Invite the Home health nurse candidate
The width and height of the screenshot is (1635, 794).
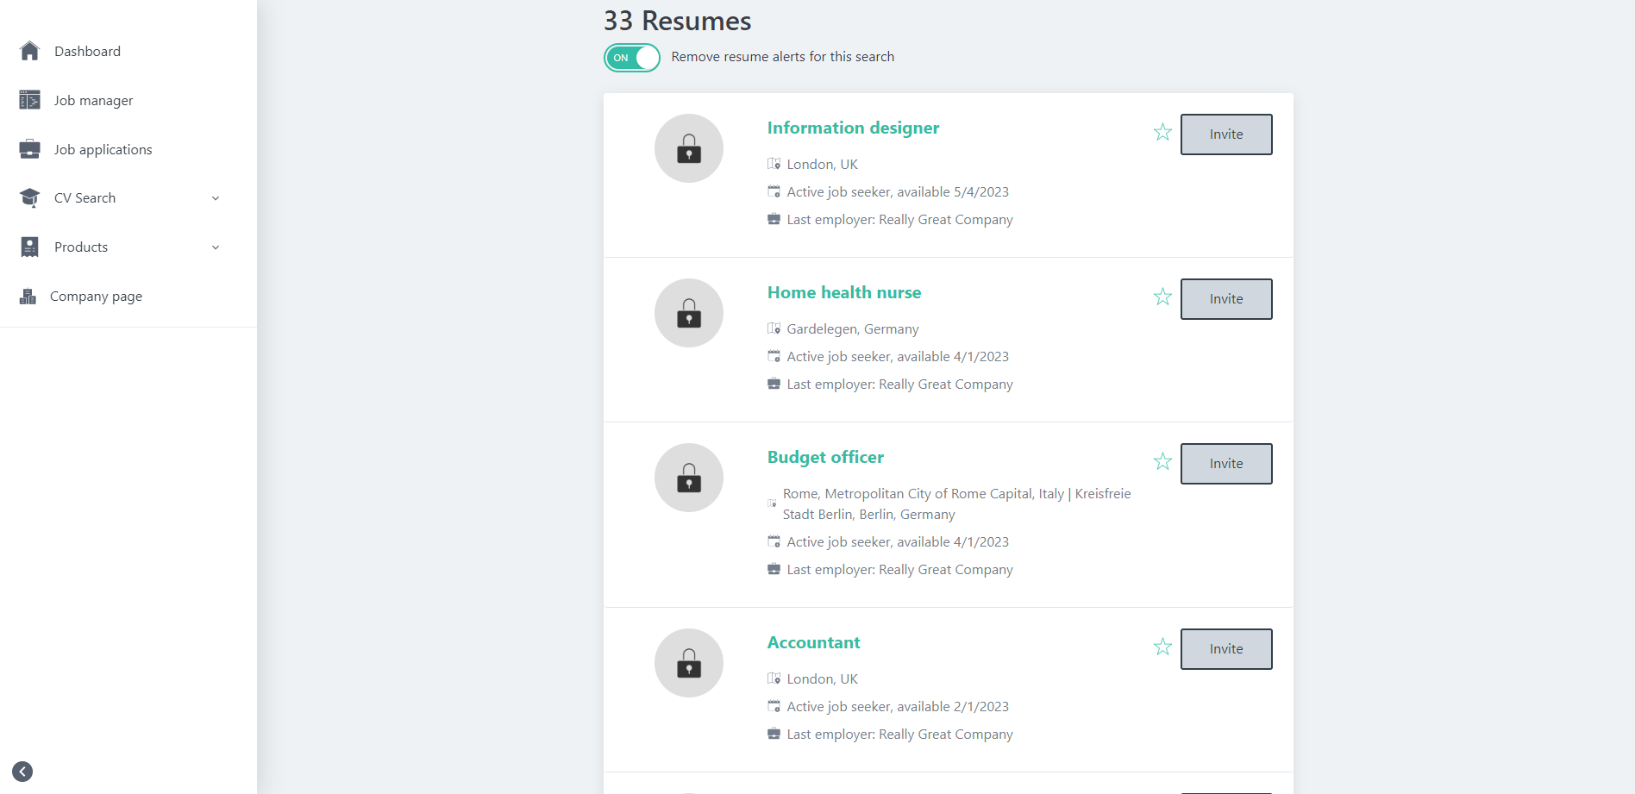(1226, 299)
